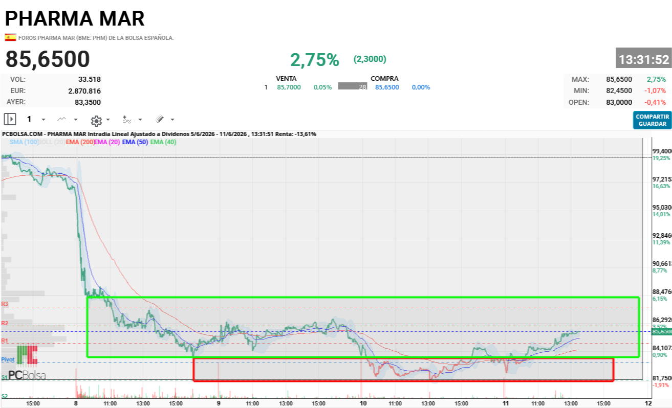Toggle the EMA (200) indicator
Viewport: 672px width, 408px height.
pos(80,142)
